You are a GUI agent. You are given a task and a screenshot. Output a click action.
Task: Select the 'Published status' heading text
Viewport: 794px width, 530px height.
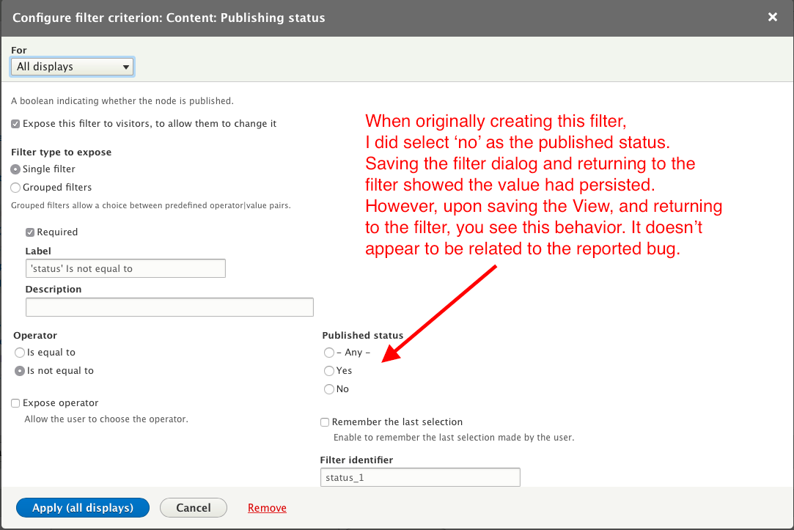[363, 335]
